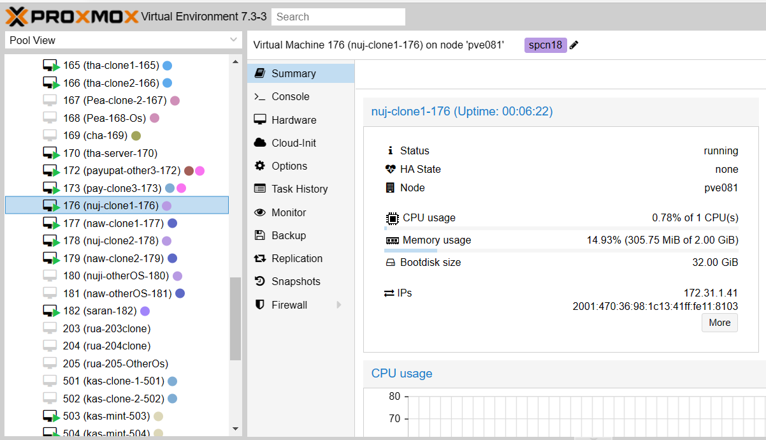Open the Options tab
This screenshot has height=440, width=766.
tap(301, 166)
